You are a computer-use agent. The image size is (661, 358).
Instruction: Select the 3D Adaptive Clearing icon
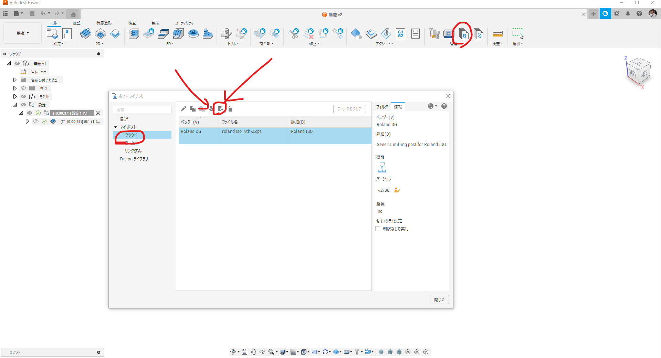pos(134,34)
